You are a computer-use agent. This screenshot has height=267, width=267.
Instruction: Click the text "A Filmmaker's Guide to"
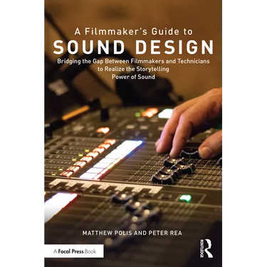(x=133, y=32)
